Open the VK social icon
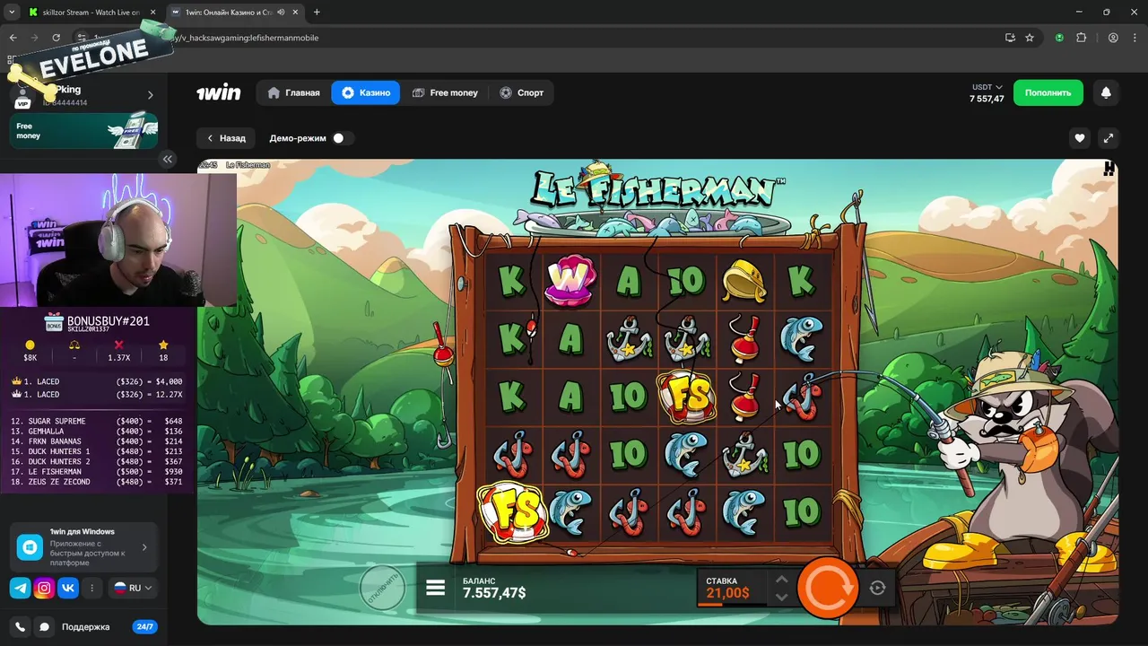This screenshot has height=646, width=1148. 68,589
